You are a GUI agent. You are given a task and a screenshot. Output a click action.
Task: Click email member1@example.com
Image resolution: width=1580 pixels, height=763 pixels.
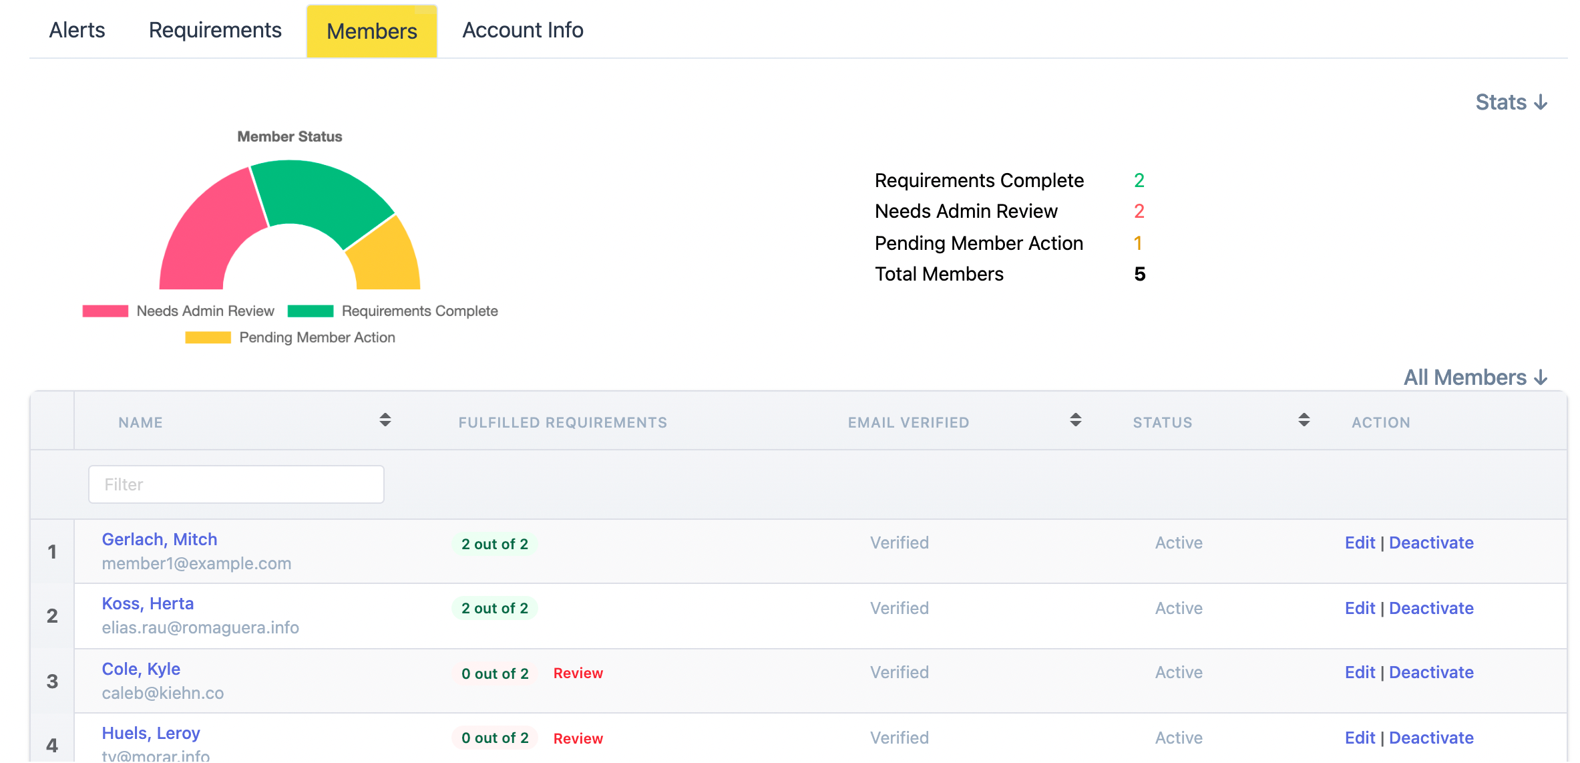pyautogui.click(x=196, y=563)
